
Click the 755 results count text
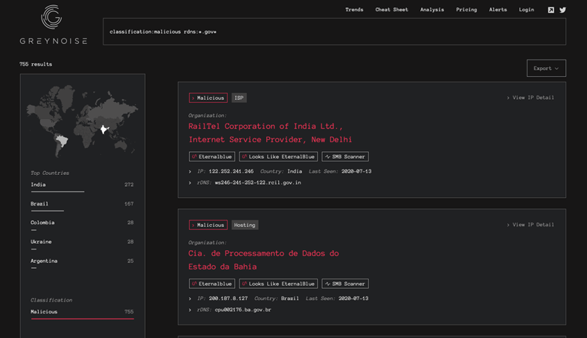pyautogui.click(x=36, y=64)
